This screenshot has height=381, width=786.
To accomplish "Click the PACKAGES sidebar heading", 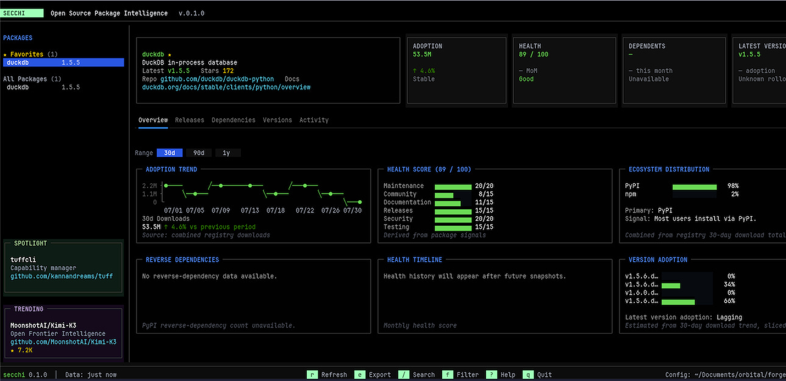I will coord(18,38).
